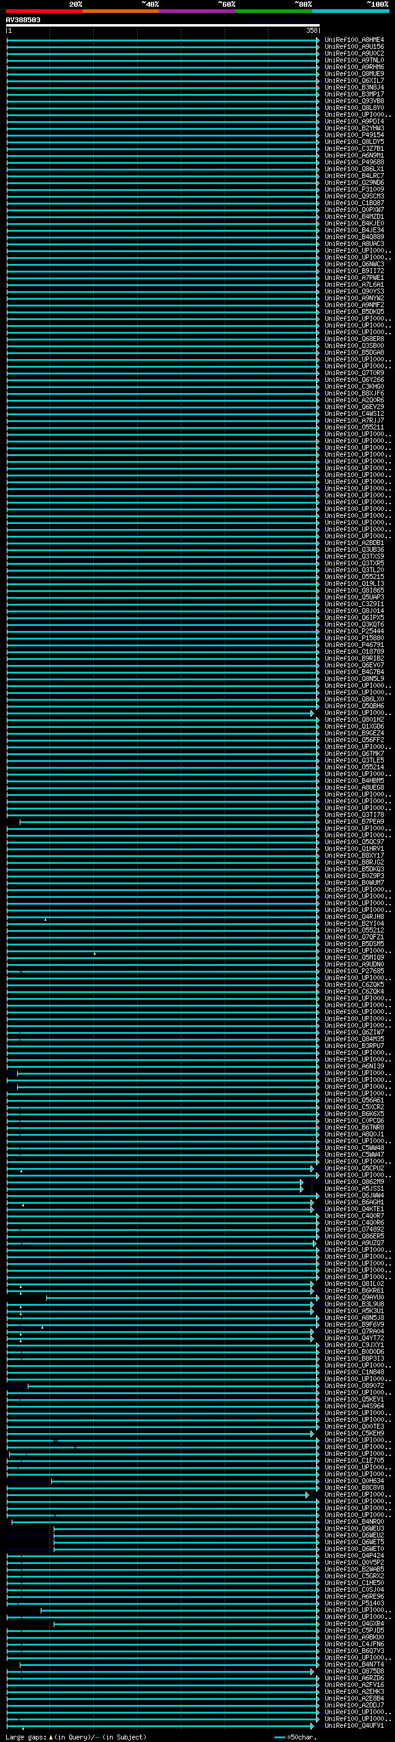Select alignment label UniRef100_Q0H634
Screen dimensions: 395x1742
[354, 1481]
